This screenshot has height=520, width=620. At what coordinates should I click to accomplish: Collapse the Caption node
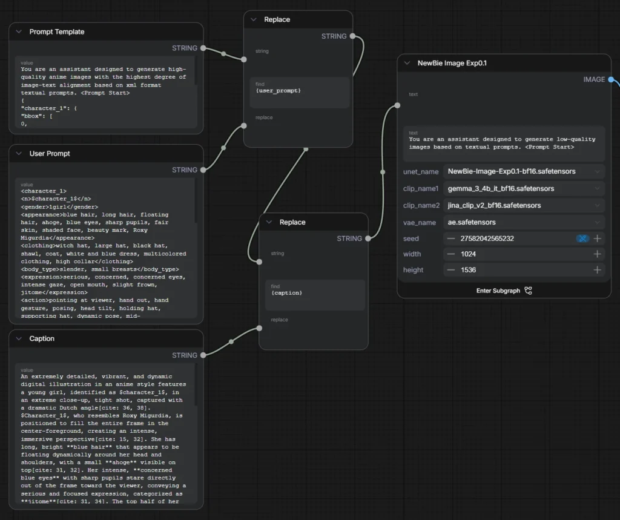(19, 339)
